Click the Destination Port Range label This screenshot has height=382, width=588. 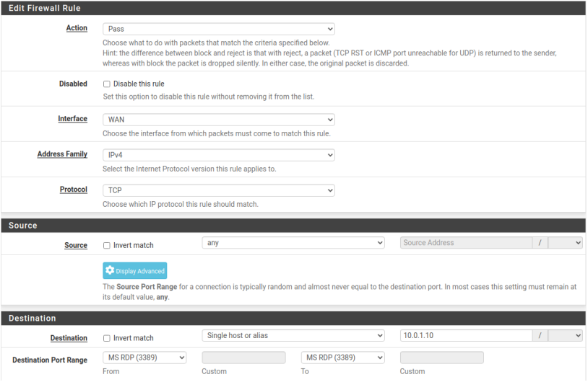tap(50, 360)
